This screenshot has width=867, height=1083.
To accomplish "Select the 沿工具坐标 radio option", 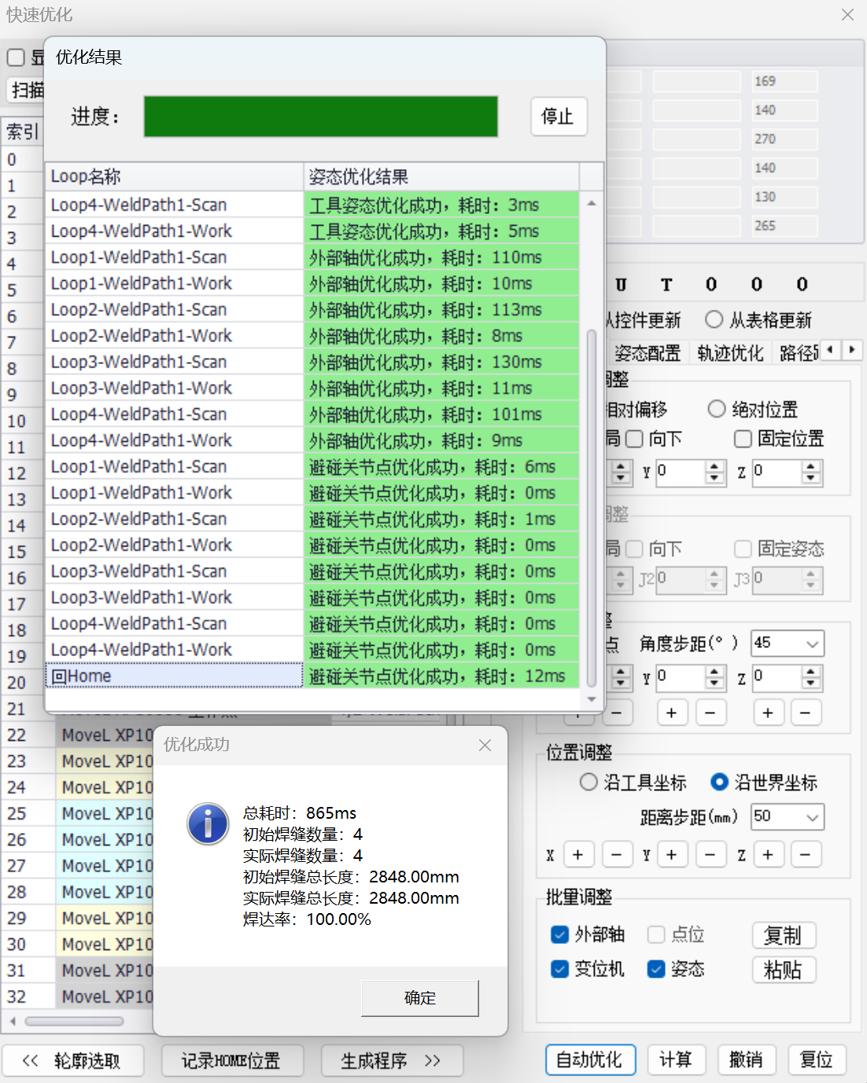I will (588, 783).
